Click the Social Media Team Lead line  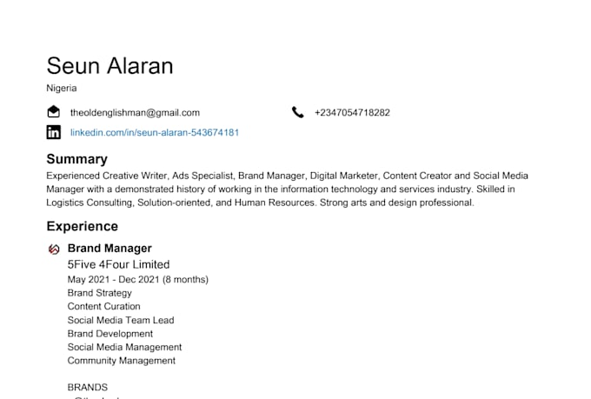pos(121,320)
